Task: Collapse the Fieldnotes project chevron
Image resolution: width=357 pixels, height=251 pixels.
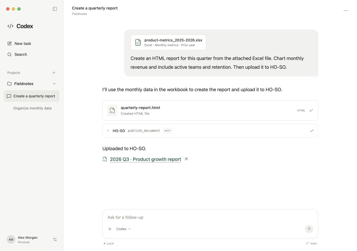Action: 54,84
